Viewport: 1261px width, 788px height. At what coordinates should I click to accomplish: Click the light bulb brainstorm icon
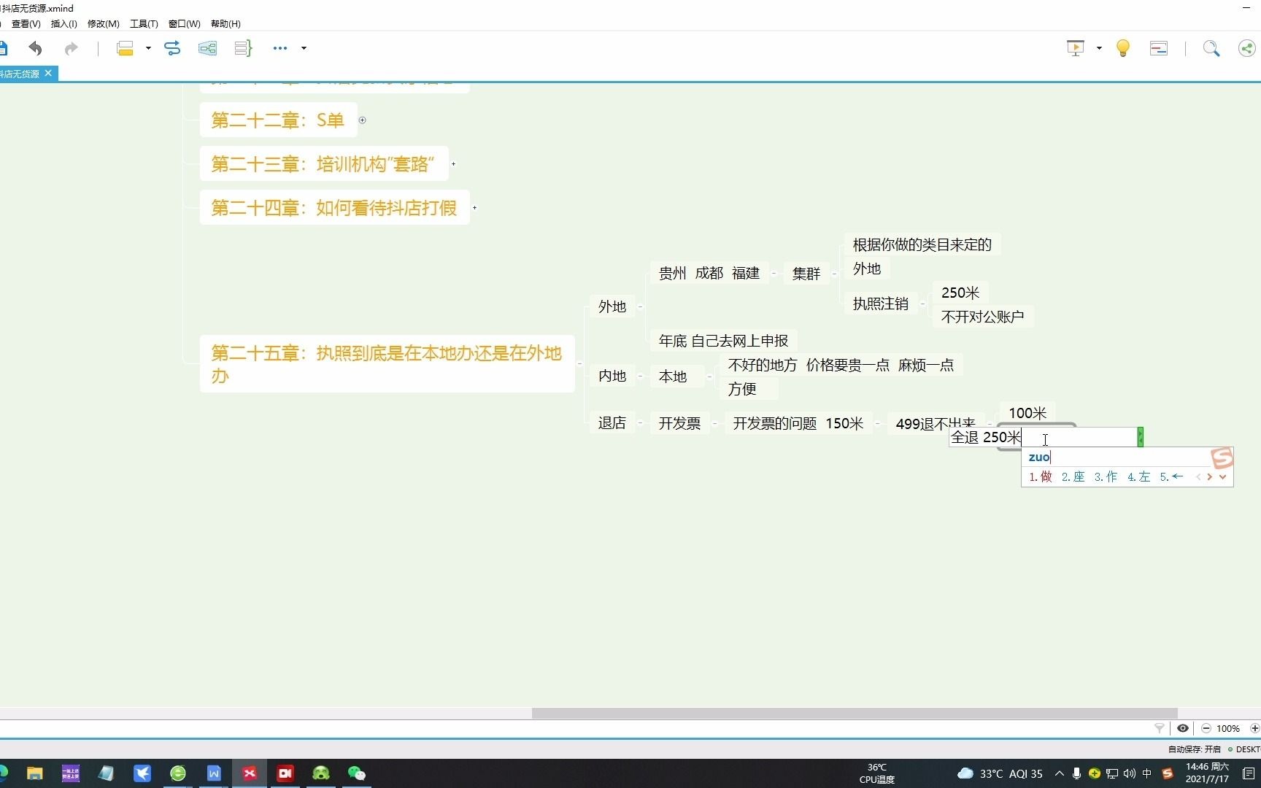tap(1123, 48)
